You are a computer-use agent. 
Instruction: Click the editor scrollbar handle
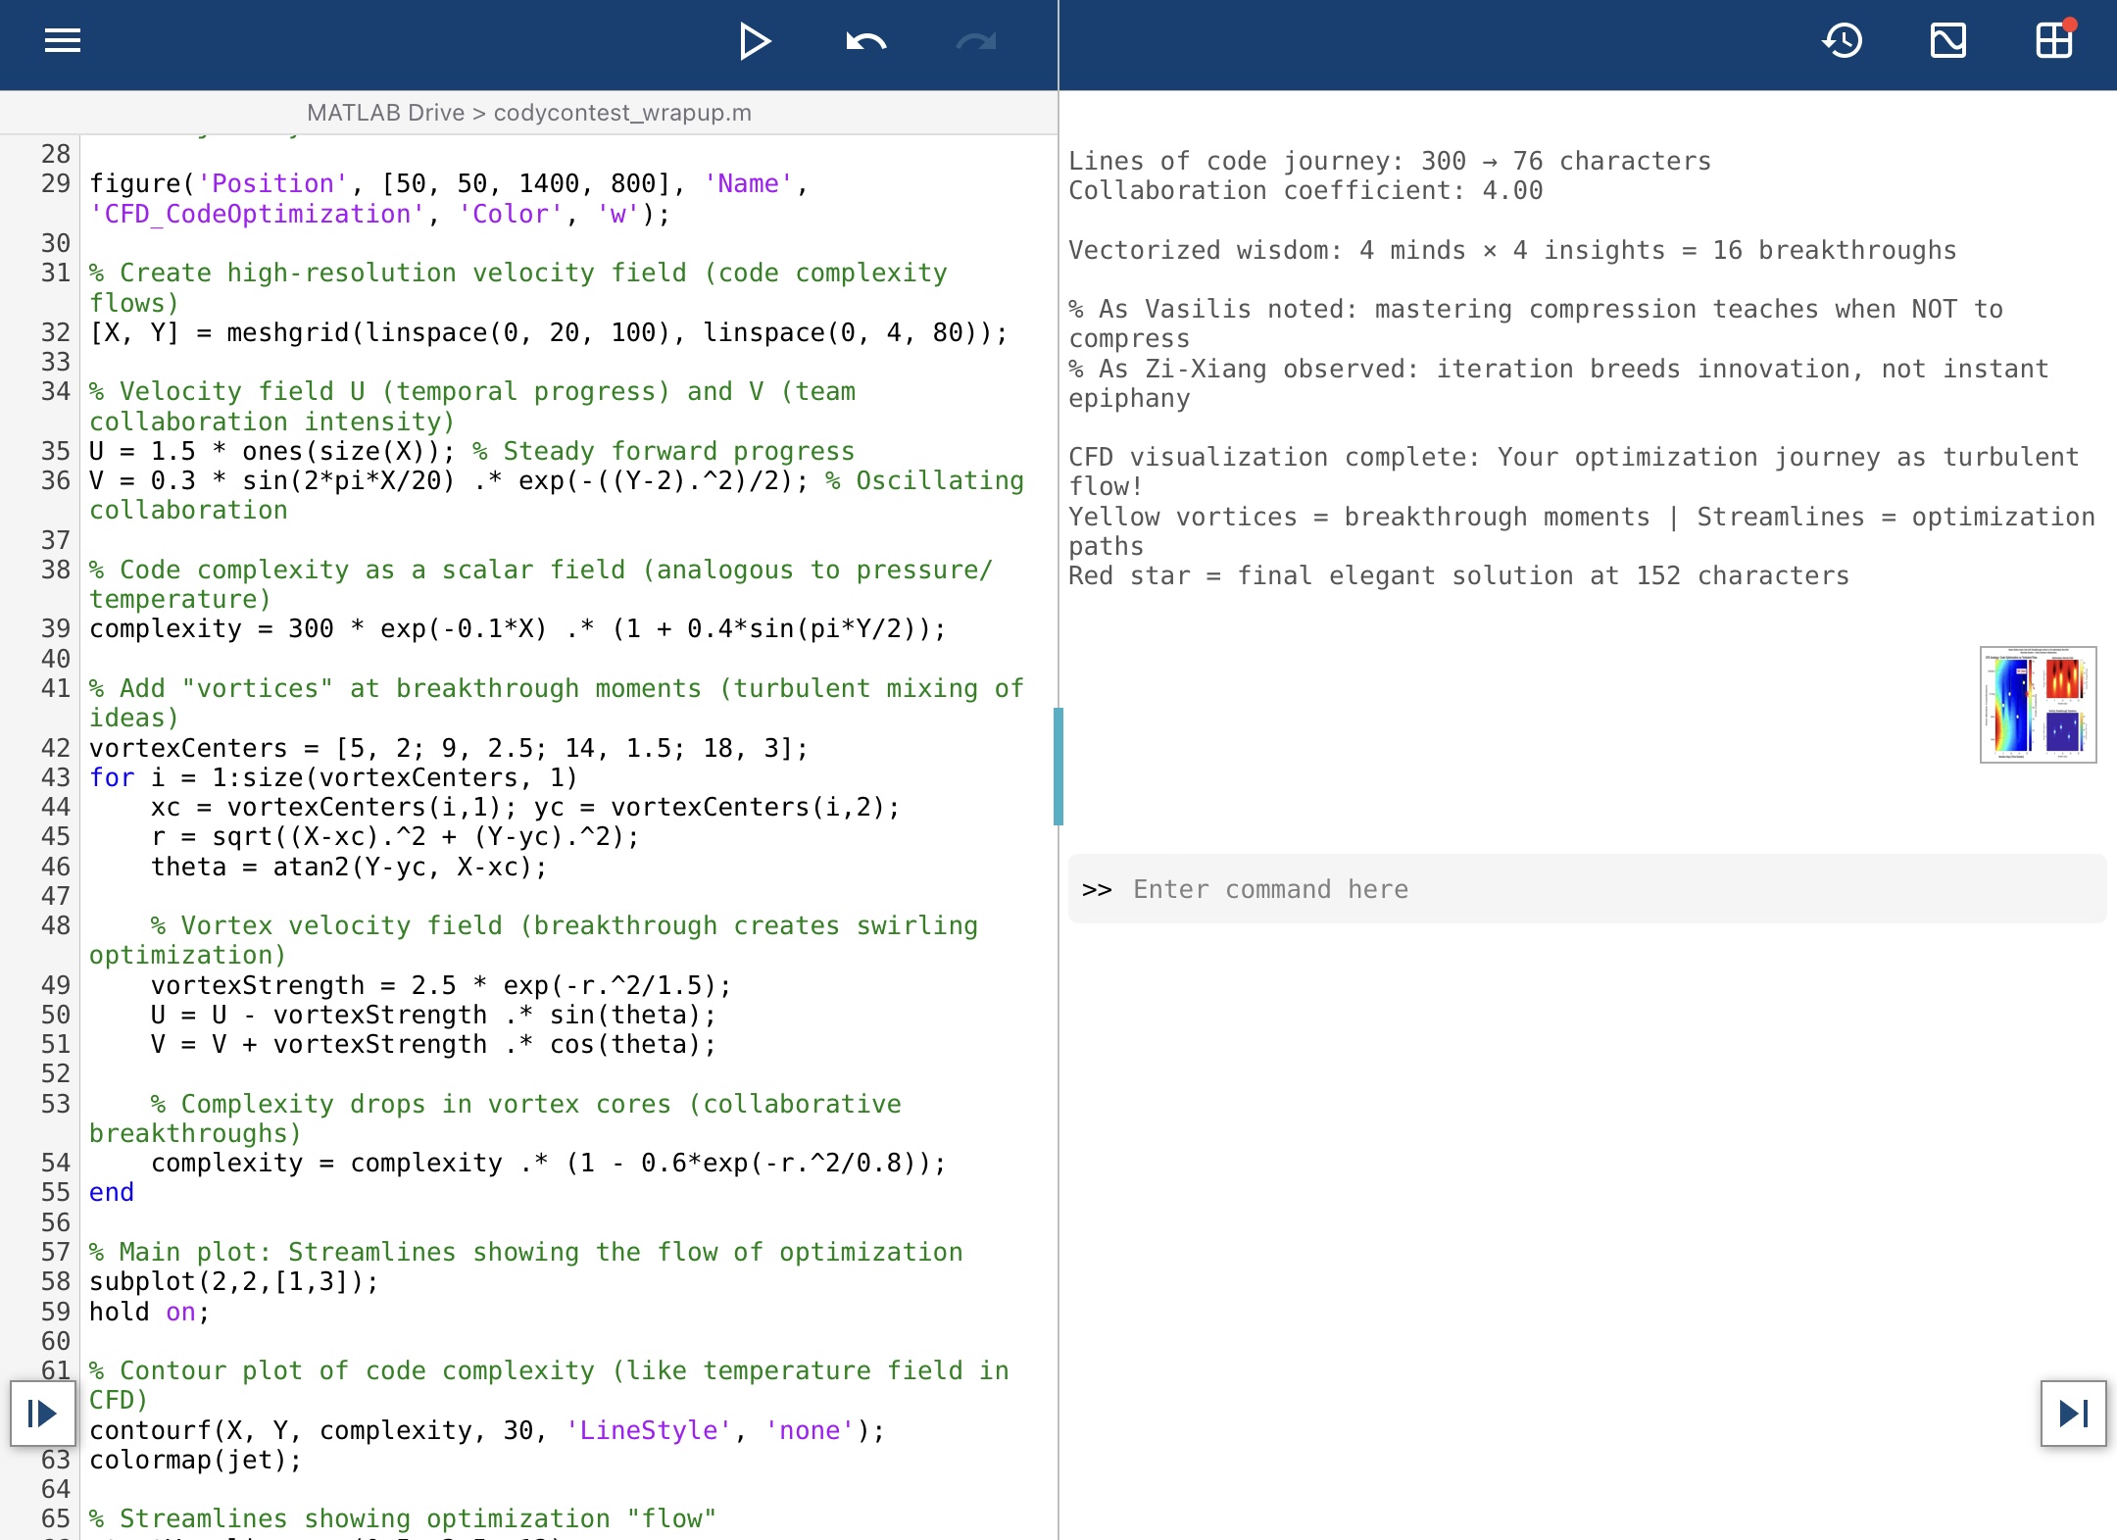coord(1058,766)
